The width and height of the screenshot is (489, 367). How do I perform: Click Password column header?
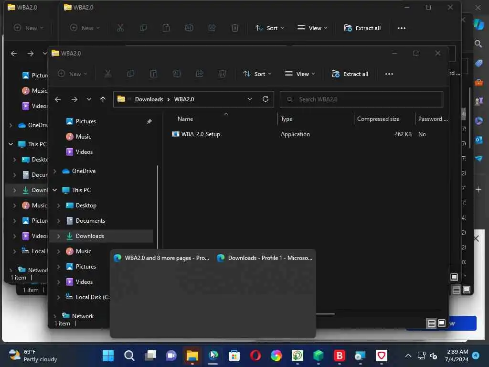click(432, 119)
